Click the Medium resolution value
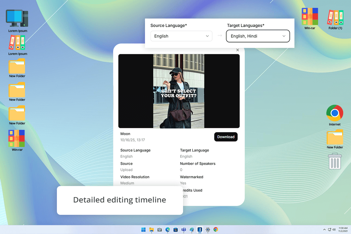351x234 pixels. pyautogui.click(x=127, y=183)
